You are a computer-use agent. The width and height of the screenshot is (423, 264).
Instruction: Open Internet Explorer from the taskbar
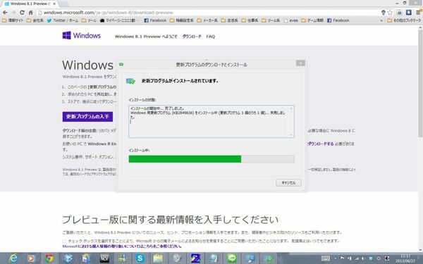[x=13, y=258]
